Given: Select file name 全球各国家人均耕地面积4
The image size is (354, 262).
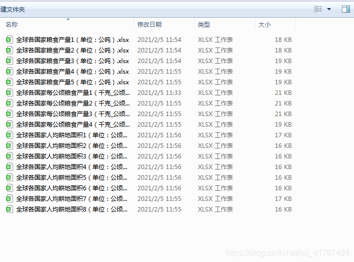Looking at the screenshot, I should point(72,167).
